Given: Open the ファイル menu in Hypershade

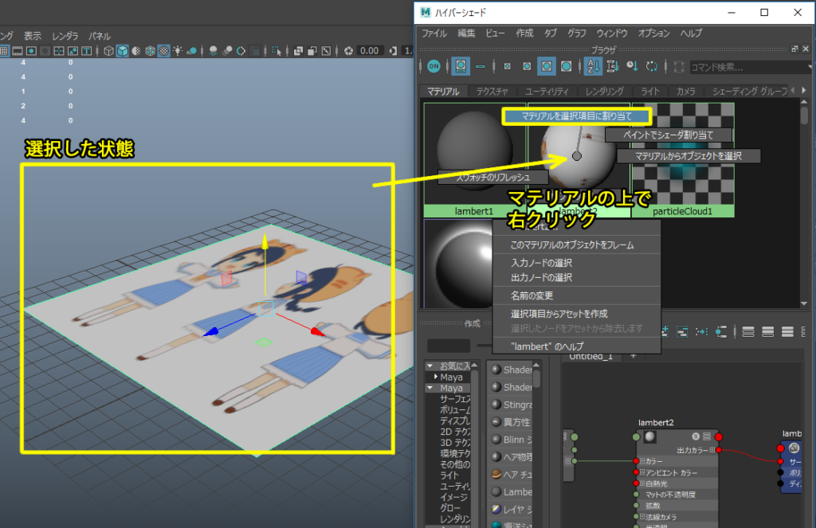Looking at the screenshot, I should tap(434, 33).
